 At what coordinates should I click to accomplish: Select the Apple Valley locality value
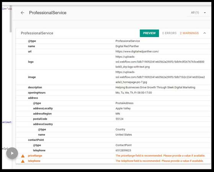123,108
